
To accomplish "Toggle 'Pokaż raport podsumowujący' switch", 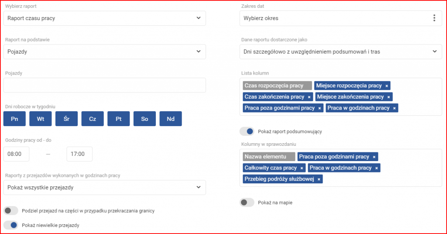I will 247,131.
